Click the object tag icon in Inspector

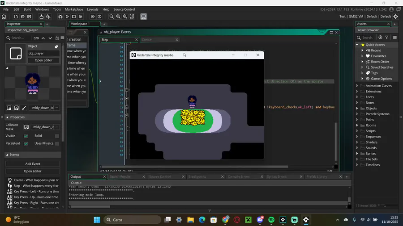click(56, 46)
